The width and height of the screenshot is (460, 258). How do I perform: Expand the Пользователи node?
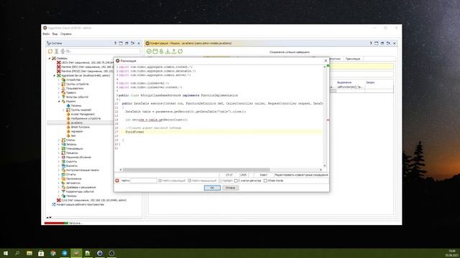[x=59, y=88]
